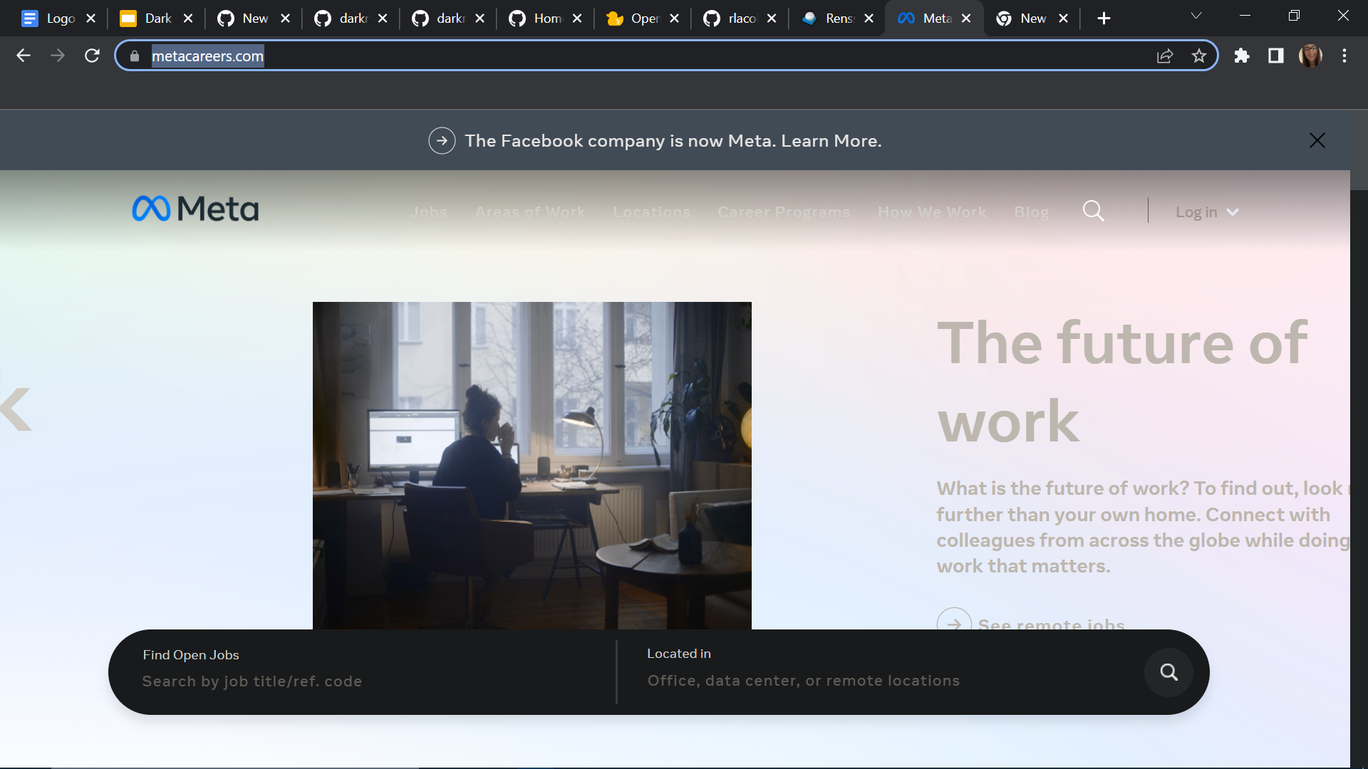Image resolution: width=1368 pixels, height=769 pixels.
Task: Expand the Log in dropdown
Action: (1206, 211)
